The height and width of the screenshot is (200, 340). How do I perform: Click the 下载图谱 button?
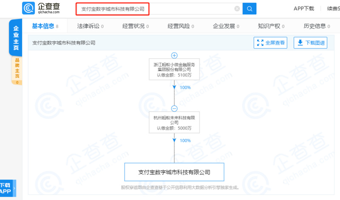tap(310, 43)
